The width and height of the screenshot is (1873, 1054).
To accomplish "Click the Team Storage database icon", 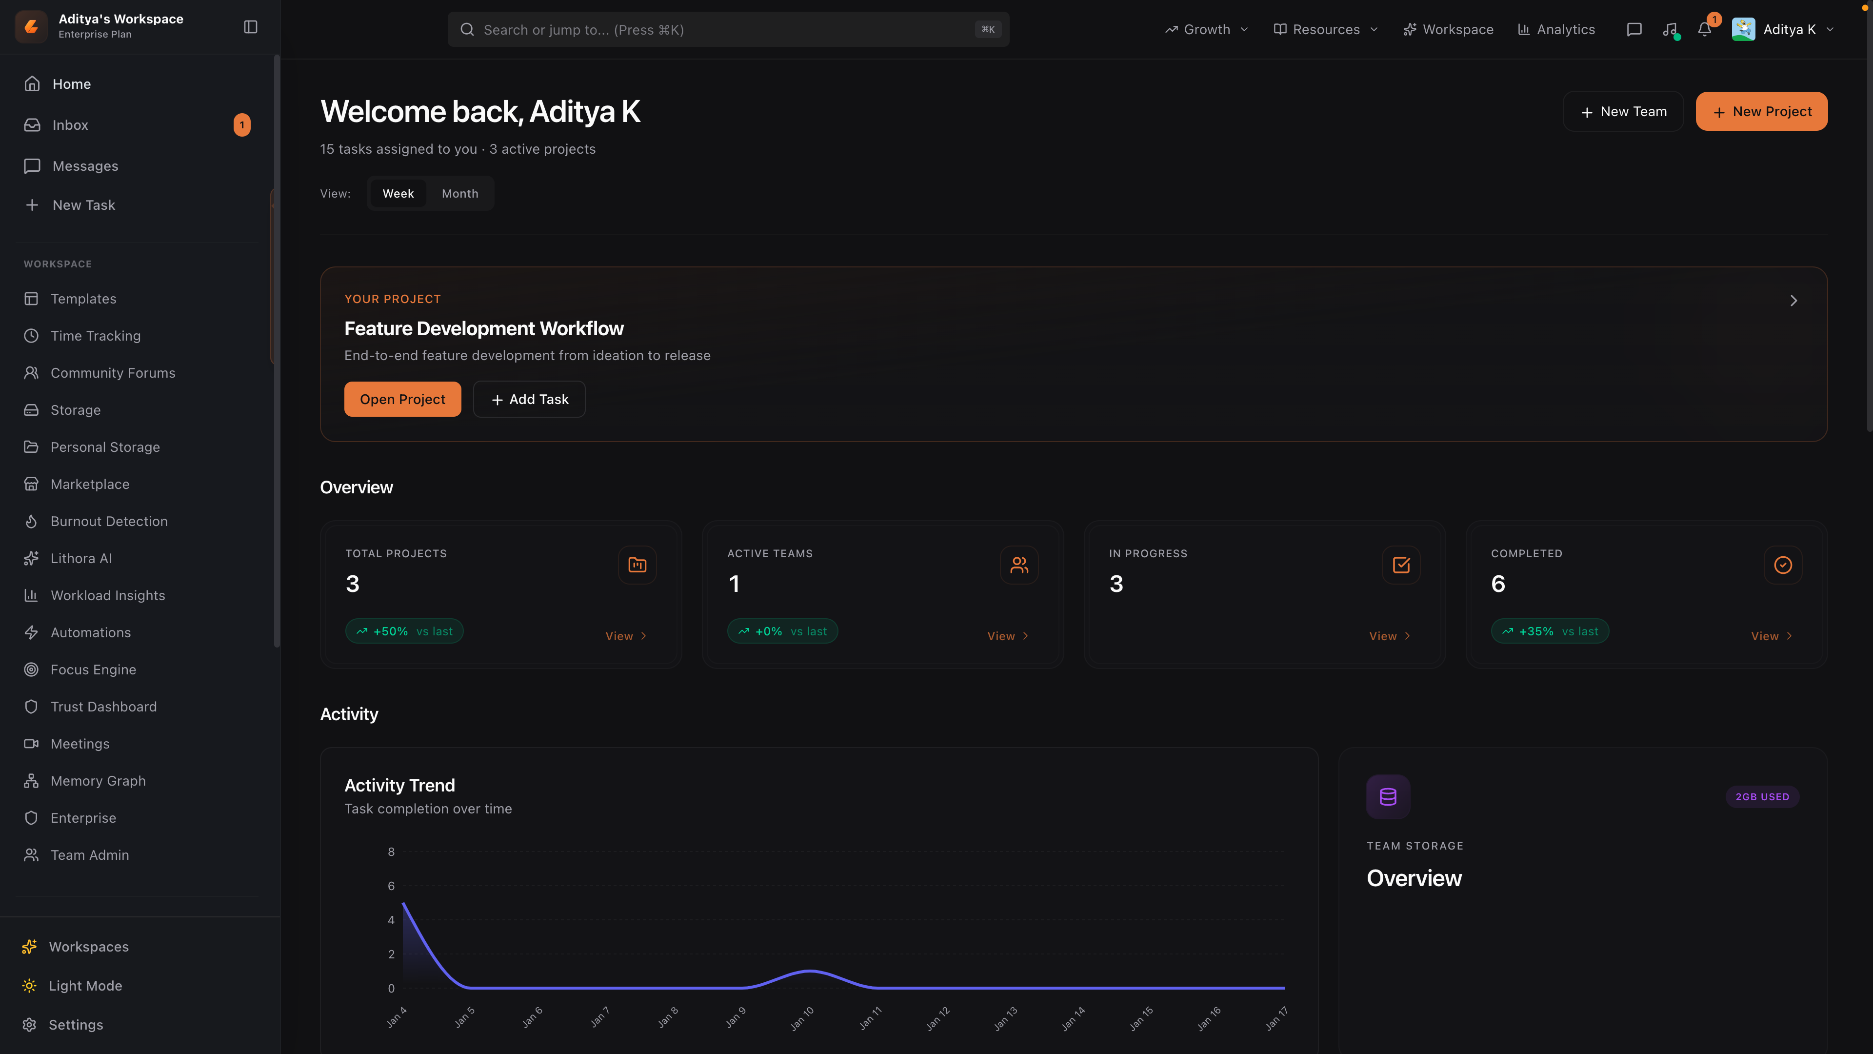I will click(x=1387, y=796).
